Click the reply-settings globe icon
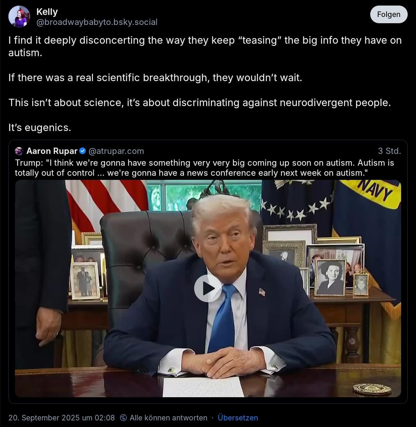The image size is (416, 427). tap(123, 418)
